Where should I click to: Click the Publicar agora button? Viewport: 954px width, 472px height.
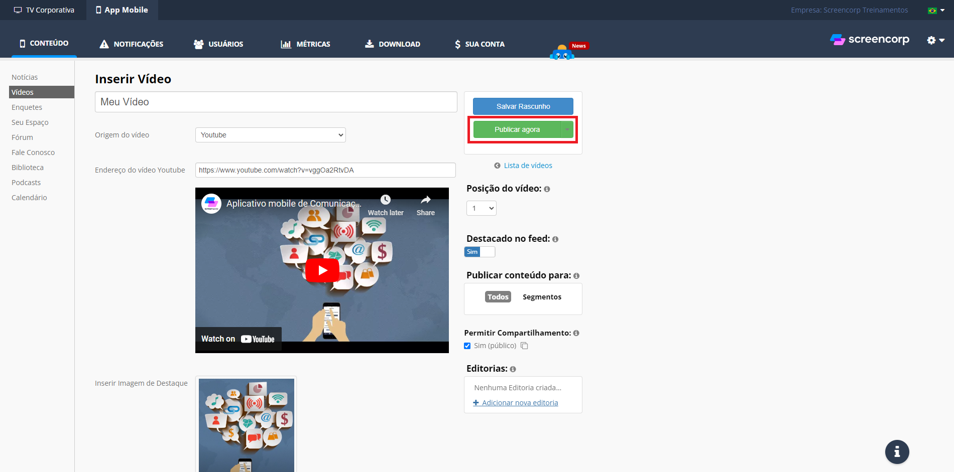(517, 129)
